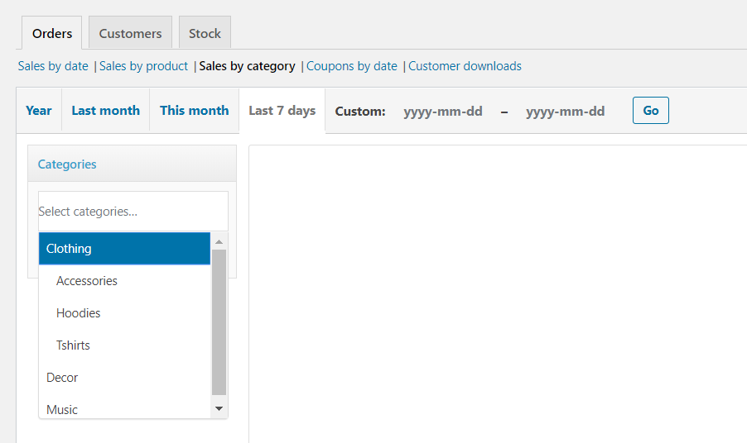The height and width of the screenshot is (443, 747).
Task: Click the Select categories search field
Action: click(x=133, y=212)
